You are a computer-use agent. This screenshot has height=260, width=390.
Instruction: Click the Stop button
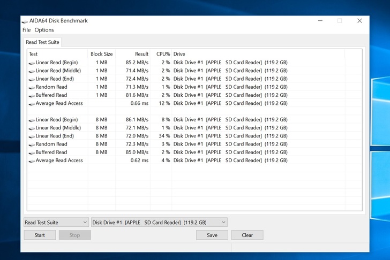74,235
